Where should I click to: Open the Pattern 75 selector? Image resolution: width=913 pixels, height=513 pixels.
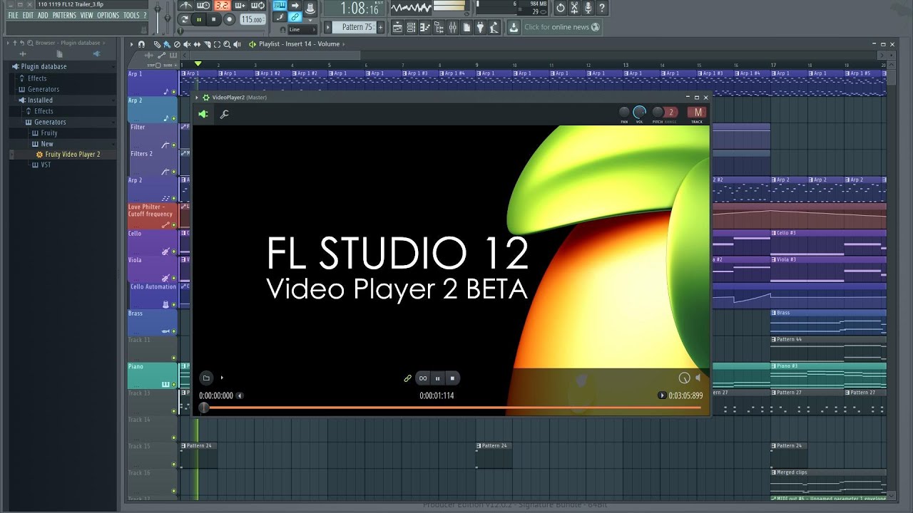354,27
